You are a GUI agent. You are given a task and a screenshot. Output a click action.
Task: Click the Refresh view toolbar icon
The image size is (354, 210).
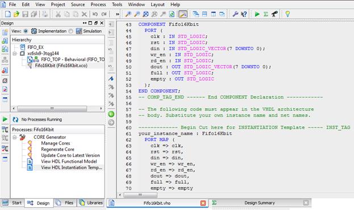[172, 14]
